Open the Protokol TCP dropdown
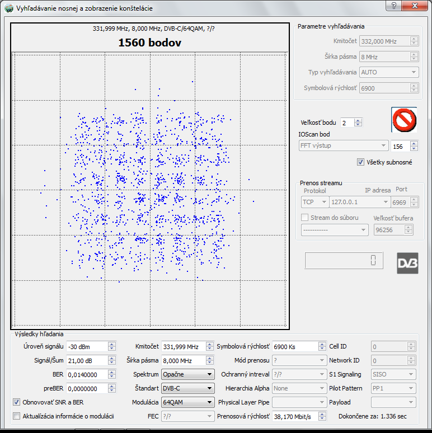 pos(315,202)
